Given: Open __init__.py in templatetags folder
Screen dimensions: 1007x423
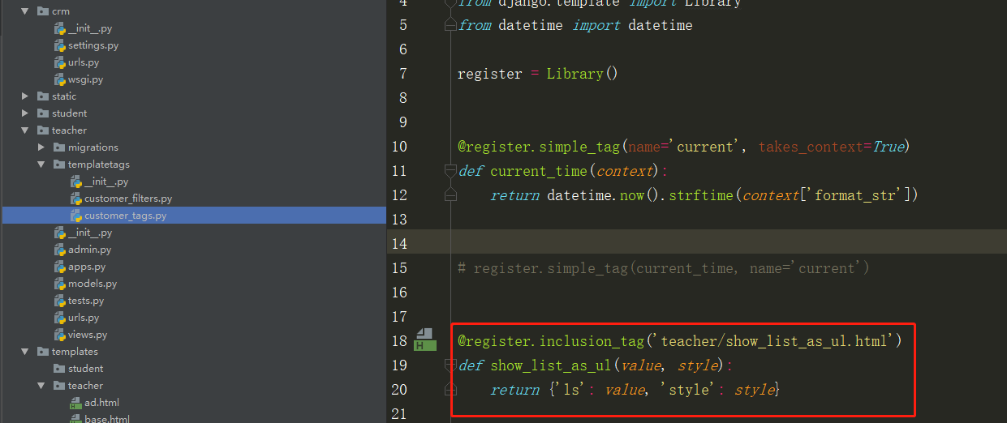Looking at the screenshot, I should click(106, 182).
